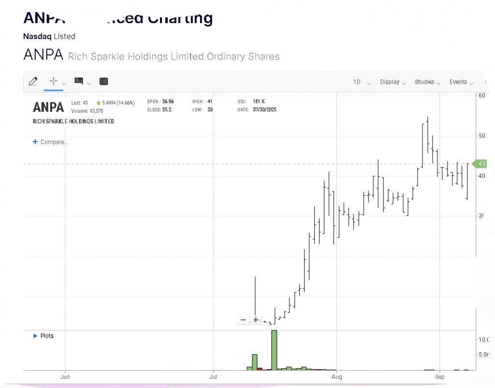Click the green 43 price label
Viewport: 495px width, 388px height.
coord(481,164)
